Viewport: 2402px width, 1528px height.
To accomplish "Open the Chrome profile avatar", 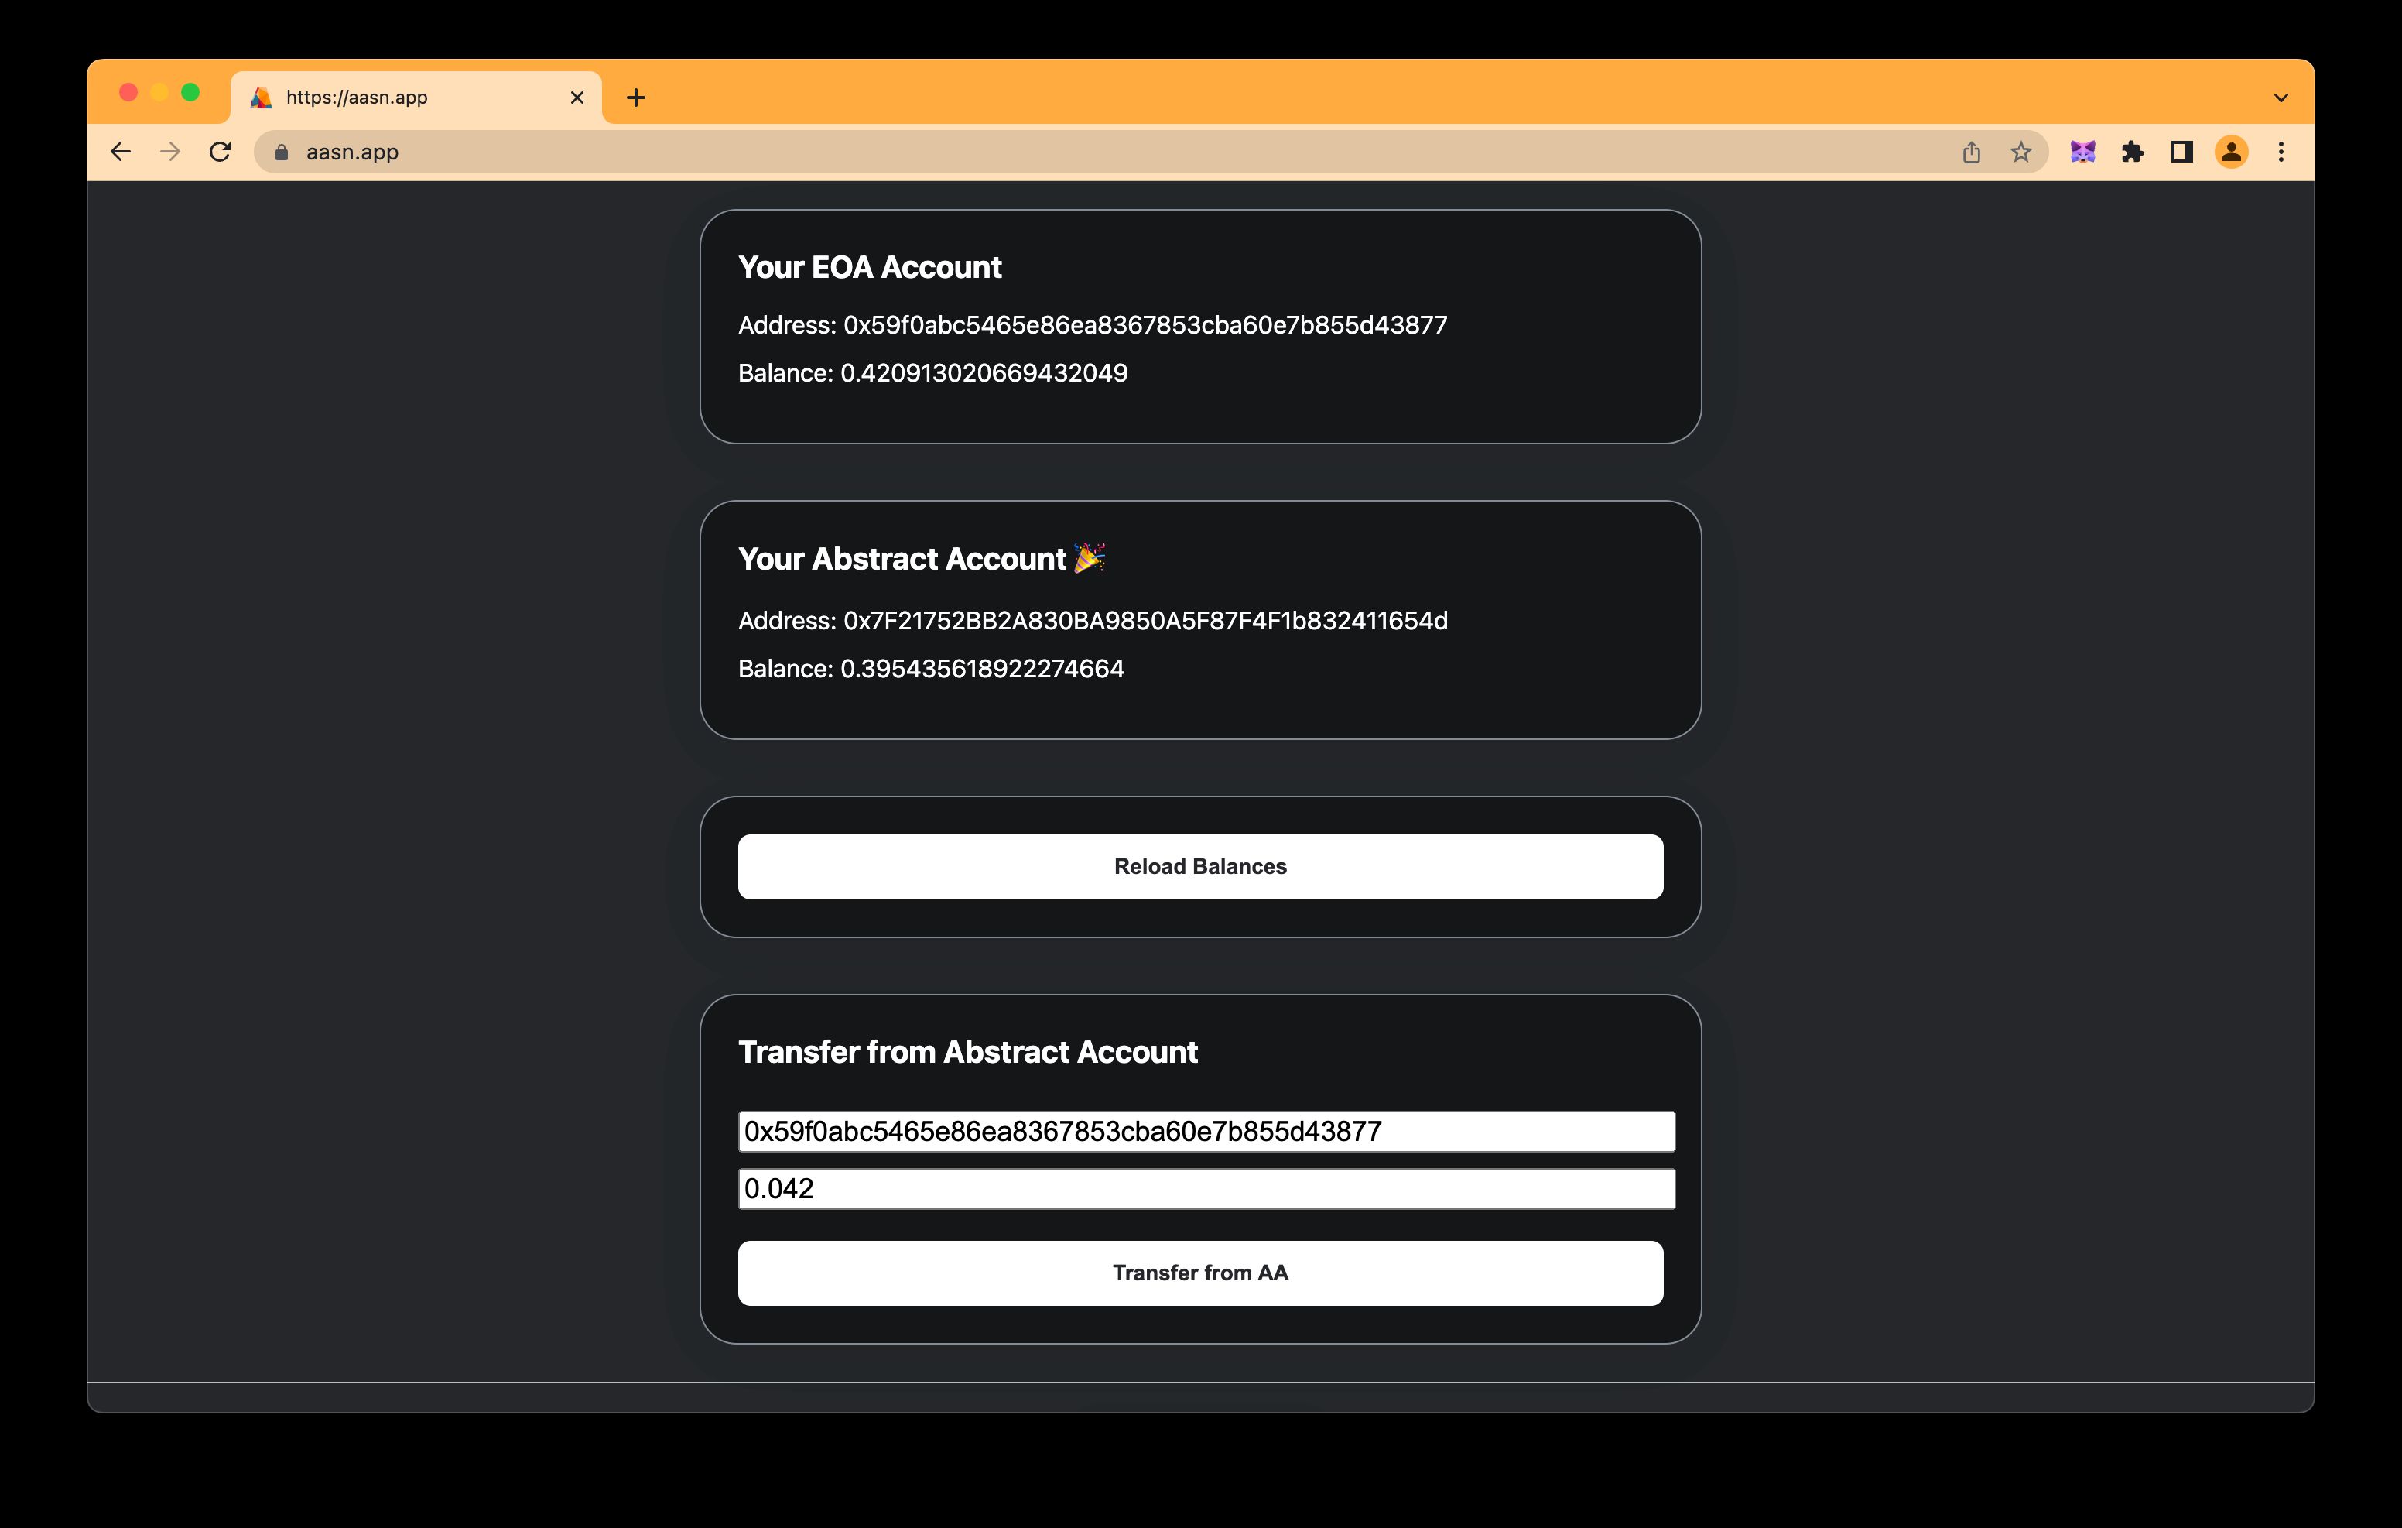I will click(2232, 152).
